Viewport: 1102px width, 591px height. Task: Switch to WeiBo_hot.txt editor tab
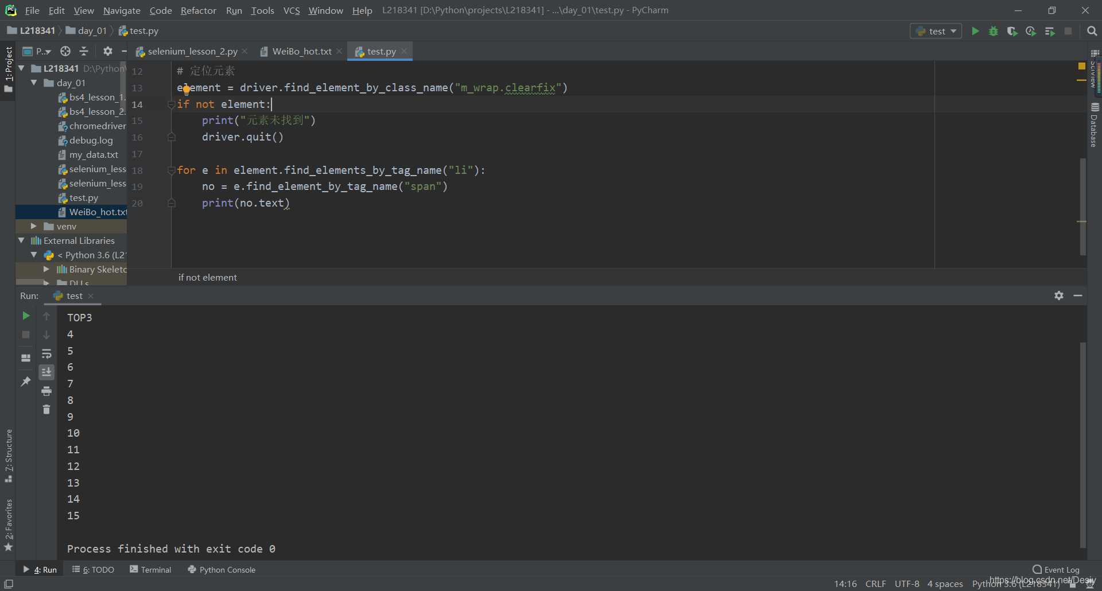302,52
